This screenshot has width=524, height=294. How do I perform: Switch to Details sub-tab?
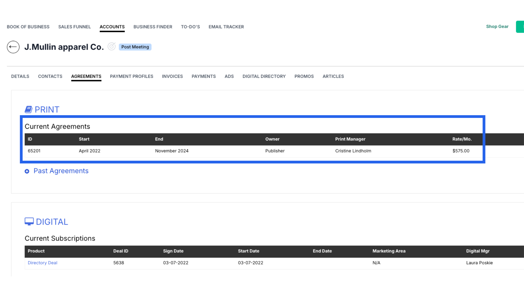click(x=20, y=76)
